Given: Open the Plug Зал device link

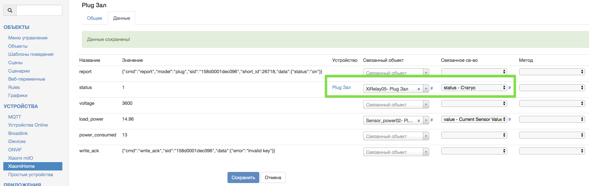Looking at the screenshot, I should pos(341,87).
